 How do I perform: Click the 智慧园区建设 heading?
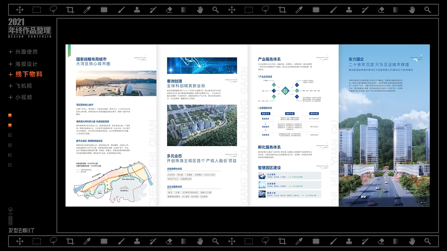269,168
